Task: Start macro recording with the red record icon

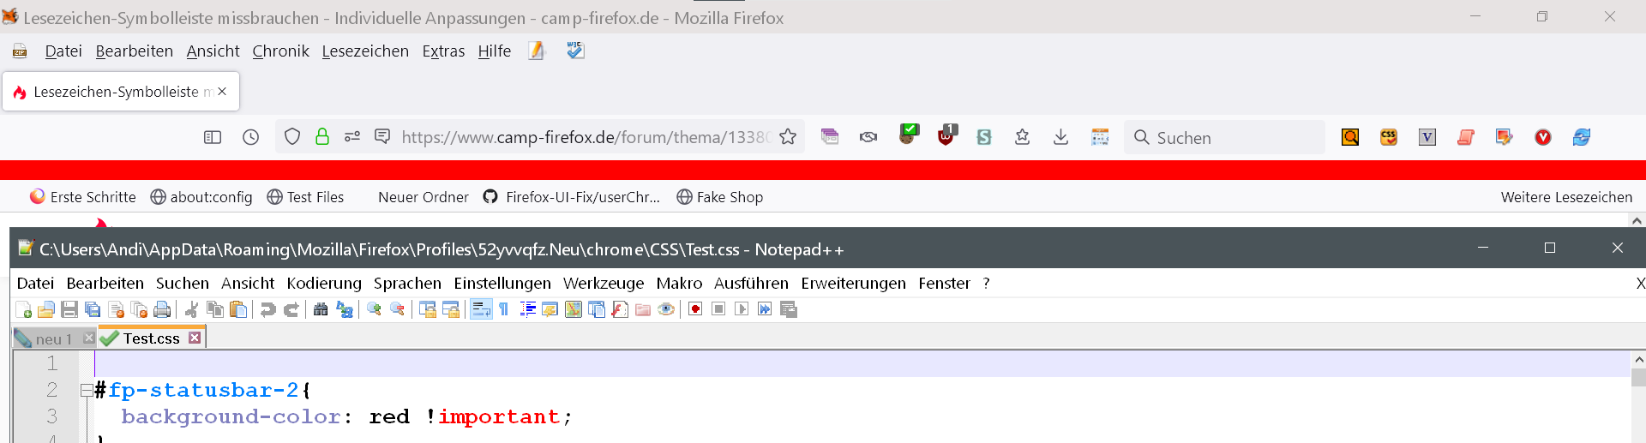Action: coord(695,309)
